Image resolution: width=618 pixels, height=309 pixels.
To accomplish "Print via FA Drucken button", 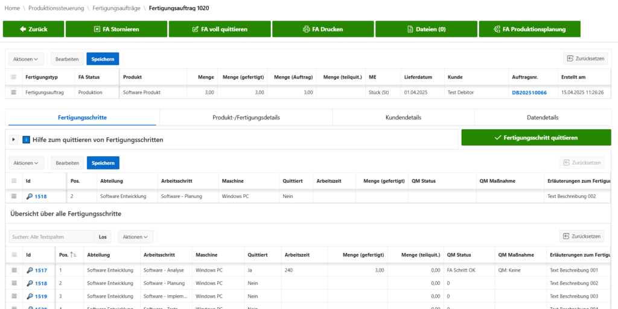I will click(323, 29).
